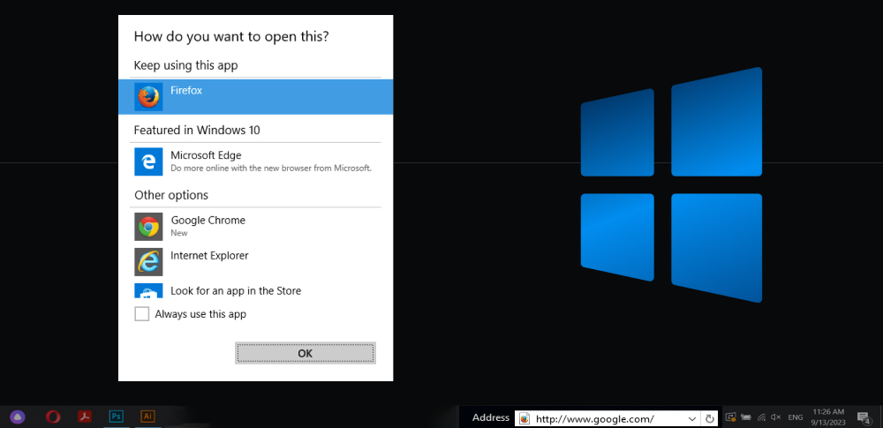Screen dimensions: 883x428
Task: Click the ENG language indicator
Action: point(796,417)
